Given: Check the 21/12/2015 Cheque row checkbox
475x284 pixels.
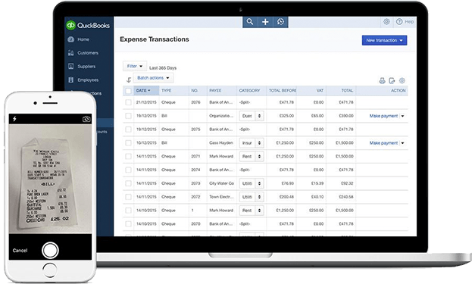Looking at the screenshot, I should tap(128, 102).
